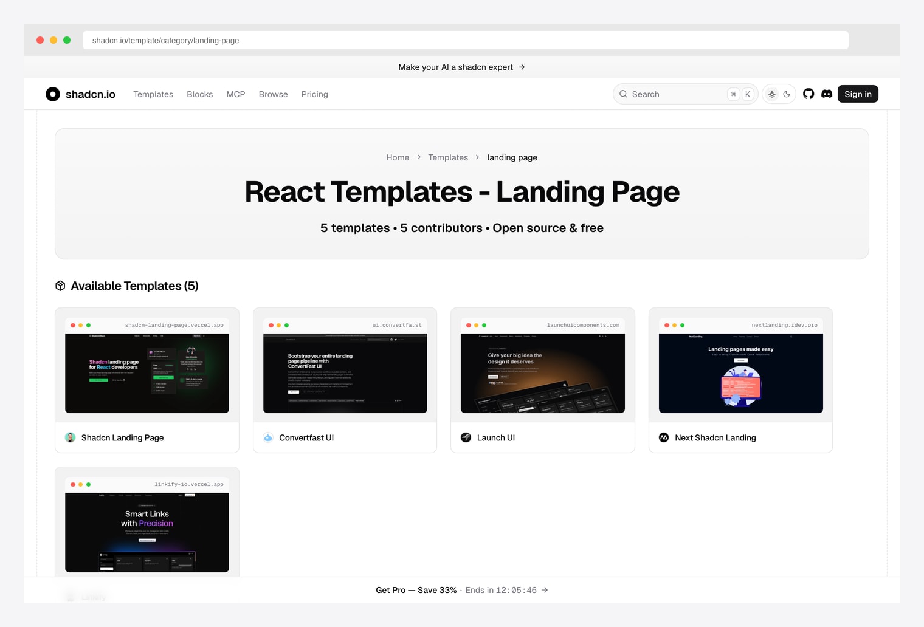The image size is (924, 627).
Task: Click the yellow minimize window dot
Action: click(x=53, y=40)
